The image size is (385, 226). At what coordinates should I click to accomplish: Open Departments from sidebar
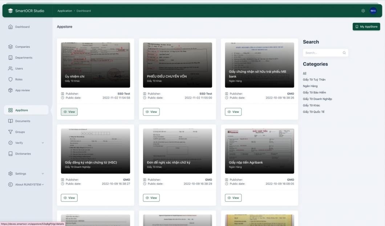pos(24,58)
